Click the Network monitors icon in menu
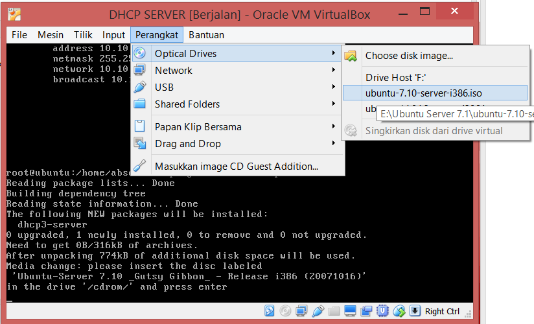This screenshot has width=534, height=324. 139,70
